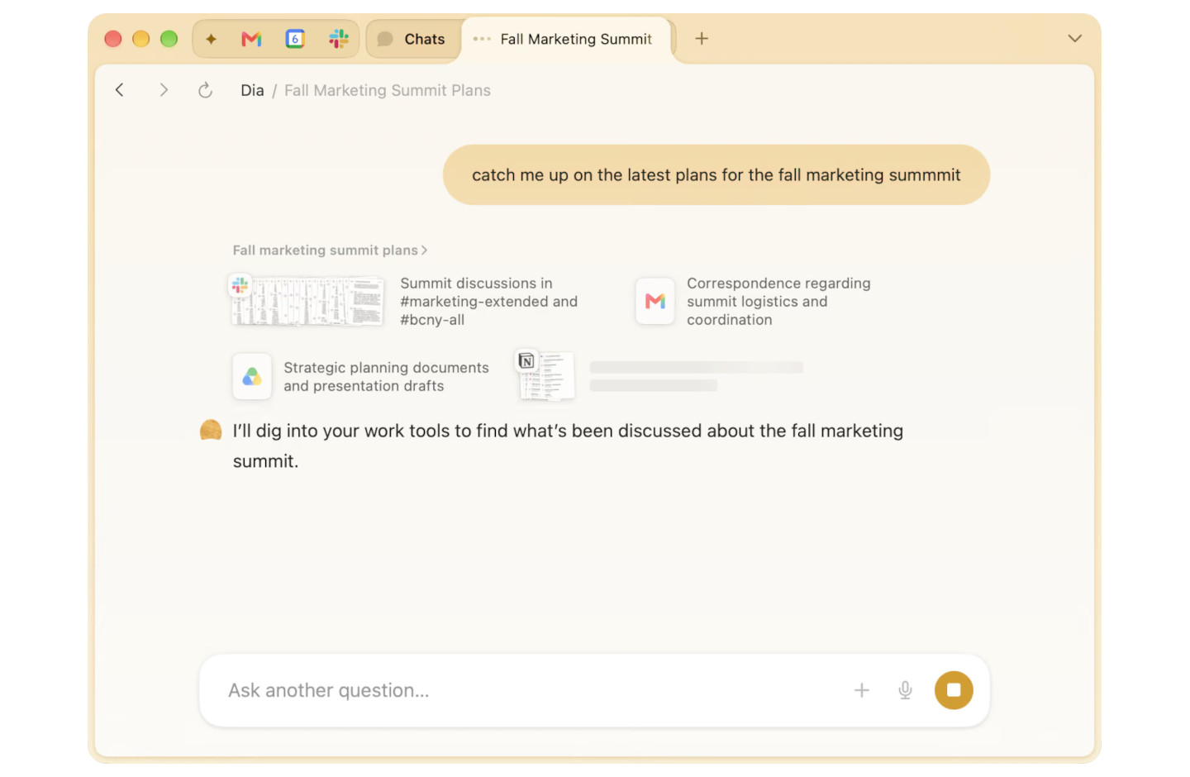Reload the current page
1190x777 pixels.
tap(206, 90)
